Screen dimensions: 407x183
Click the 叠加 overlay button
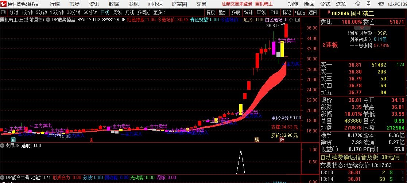pyautogui.click(x=223, y=12)
